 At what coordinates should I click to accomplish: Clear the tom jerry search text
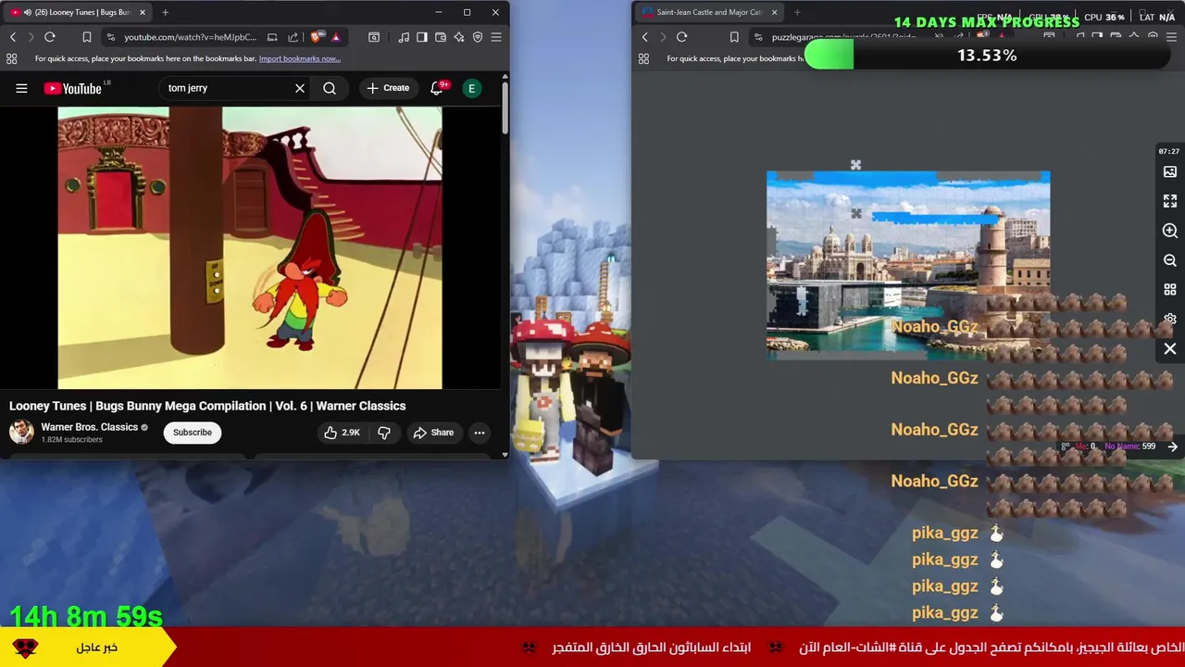coord(300,88)
